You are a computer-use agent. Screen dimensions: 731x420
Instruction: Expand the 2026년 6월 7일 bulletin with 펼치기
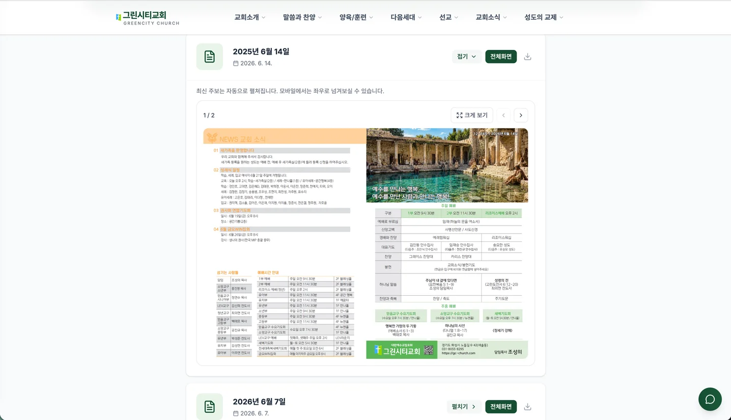(464, 407)
